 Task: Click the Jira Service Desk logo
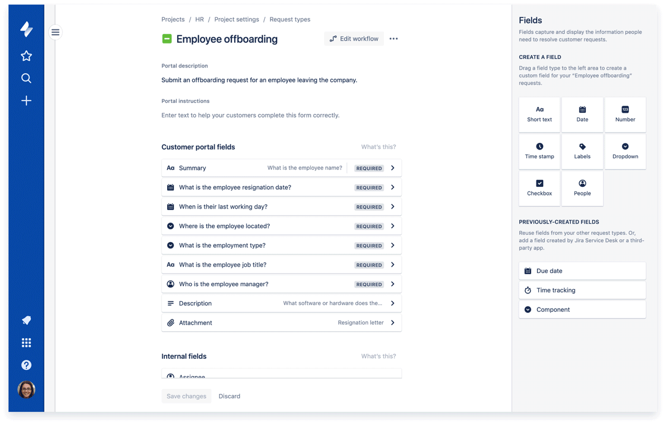tap(26, 30)
